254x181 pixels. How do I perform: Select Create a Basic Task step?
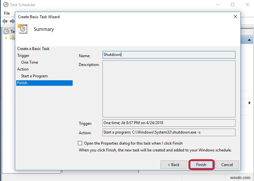click(33, 49)
